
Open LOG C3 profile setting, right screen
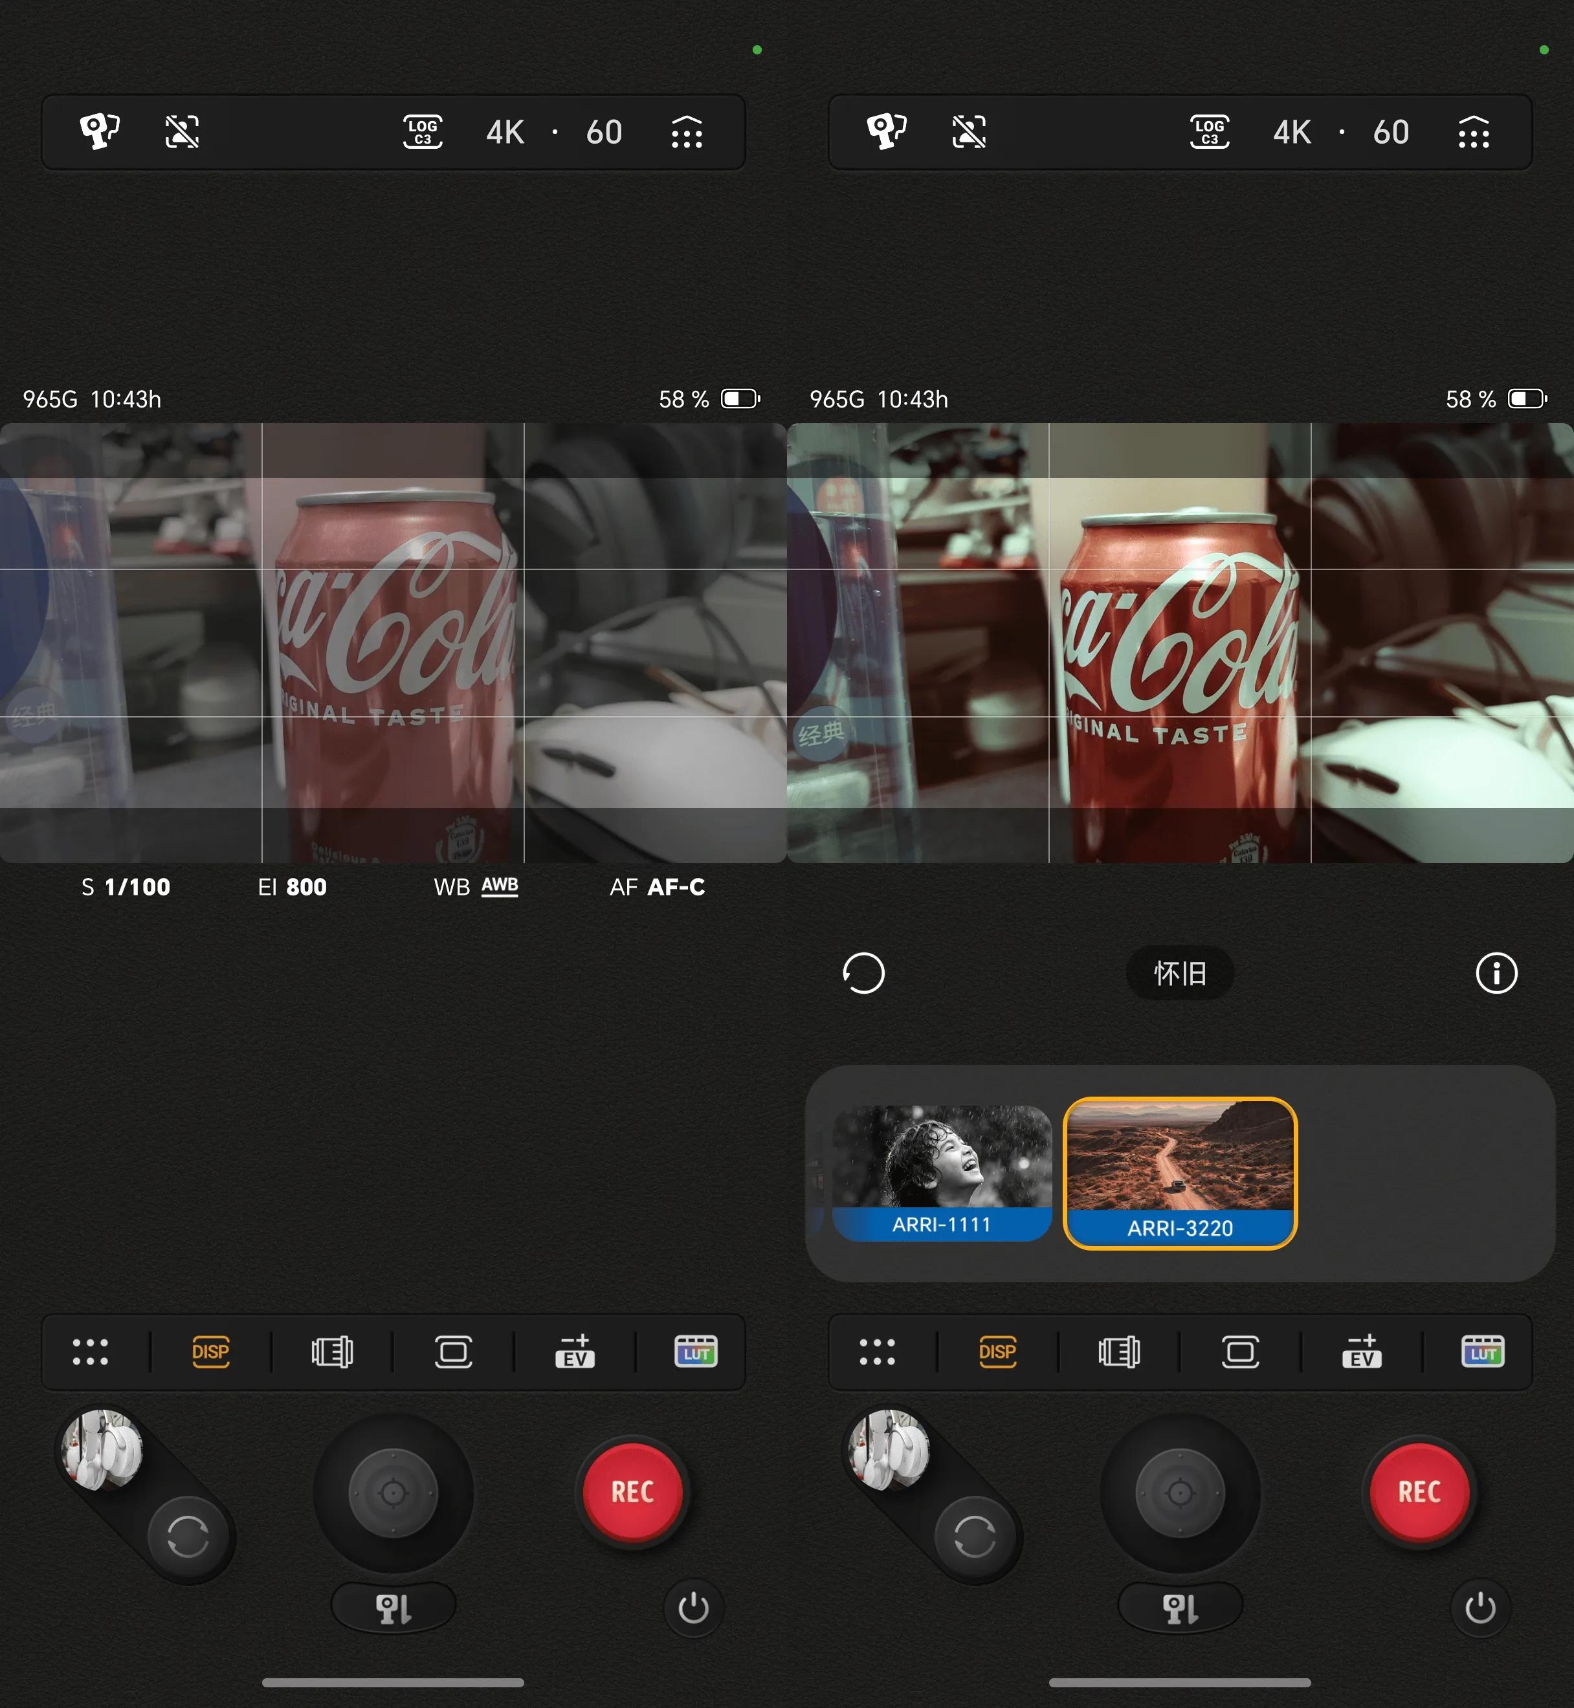(1210, 131)
